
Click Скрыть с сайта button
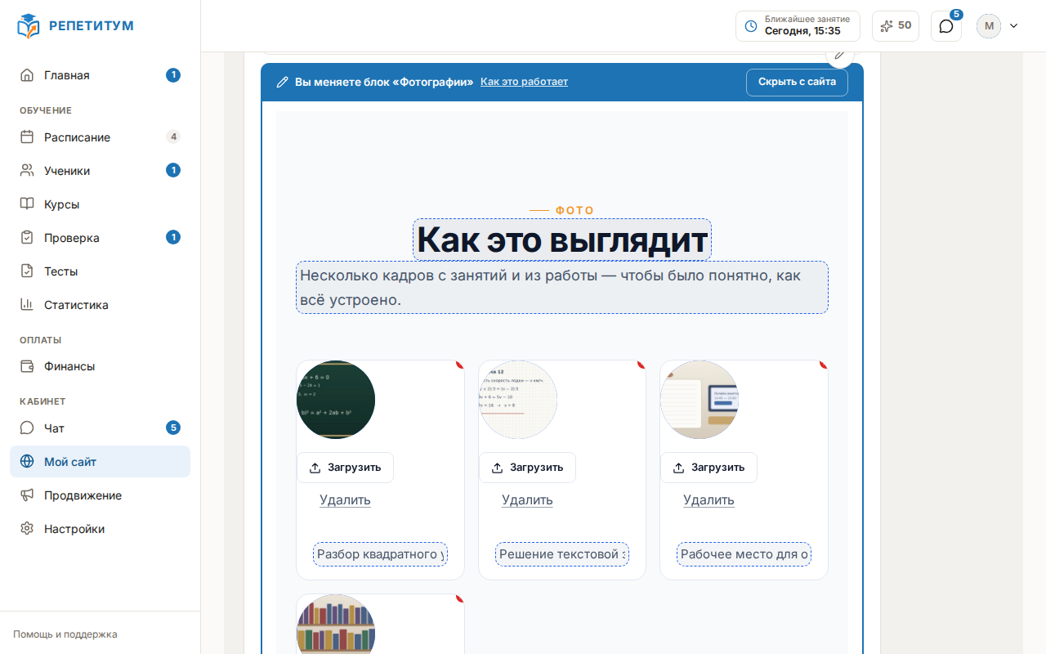pyautogui.click(x=797, y=82)
